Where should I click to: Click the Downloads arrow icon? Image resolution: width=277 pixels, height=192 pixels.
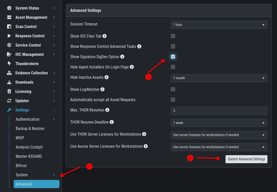coord(9,82)
